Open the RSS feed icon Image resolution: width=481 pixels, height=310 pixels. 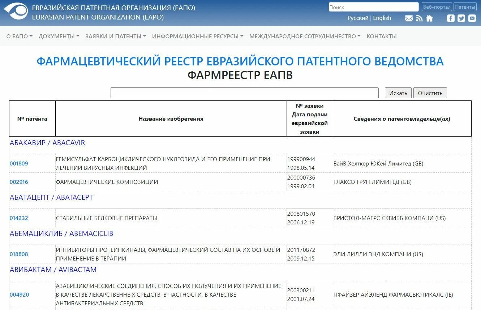pos(419,18)
